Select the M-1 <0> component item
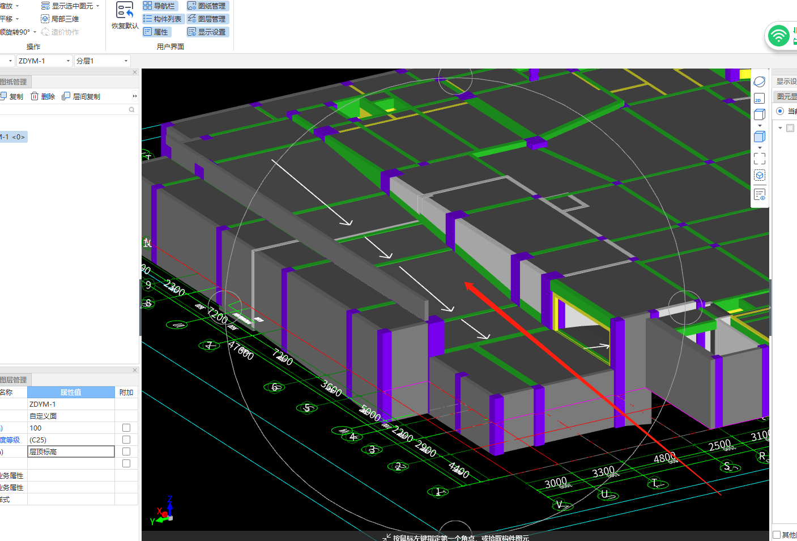The height and width of the screenshot is (541, 797). click(14, 137)
